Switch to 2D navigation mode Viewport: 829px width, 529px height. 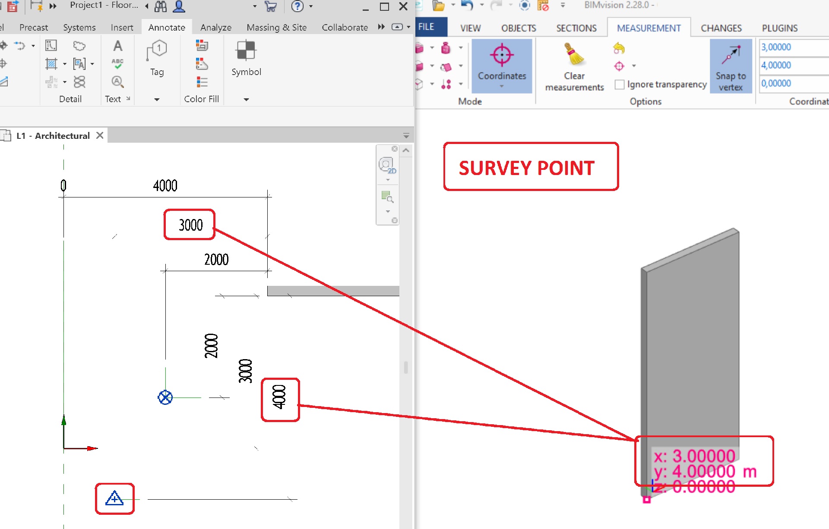click(x=386, y=165)
